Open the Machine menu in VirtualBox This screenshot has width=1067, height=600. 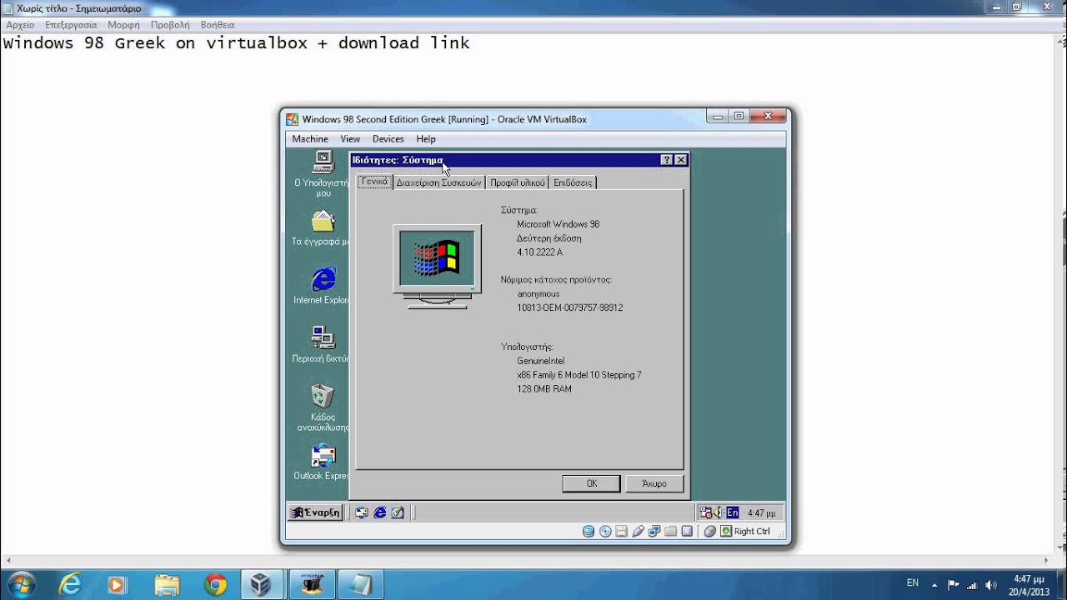[310, 139]
